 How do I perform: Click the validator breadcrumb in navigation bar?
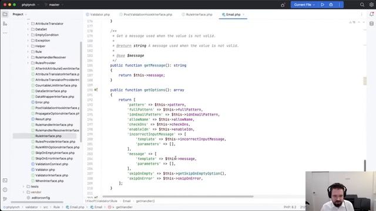[31, 207]
